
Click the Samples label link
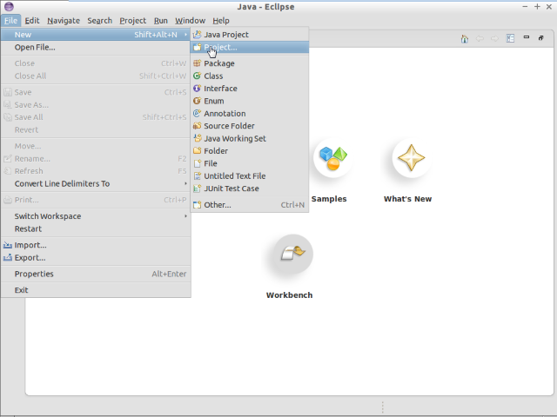329,199
